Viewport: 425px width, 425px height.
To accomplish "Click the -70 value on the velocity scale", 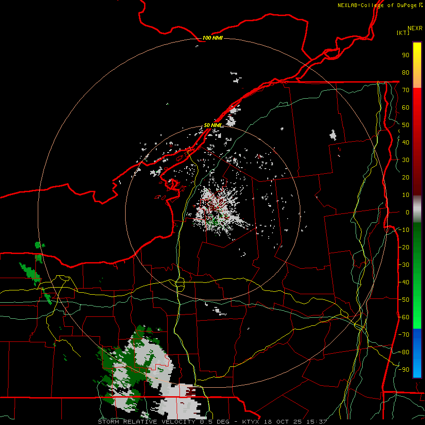I will click(x=404, y=335).
